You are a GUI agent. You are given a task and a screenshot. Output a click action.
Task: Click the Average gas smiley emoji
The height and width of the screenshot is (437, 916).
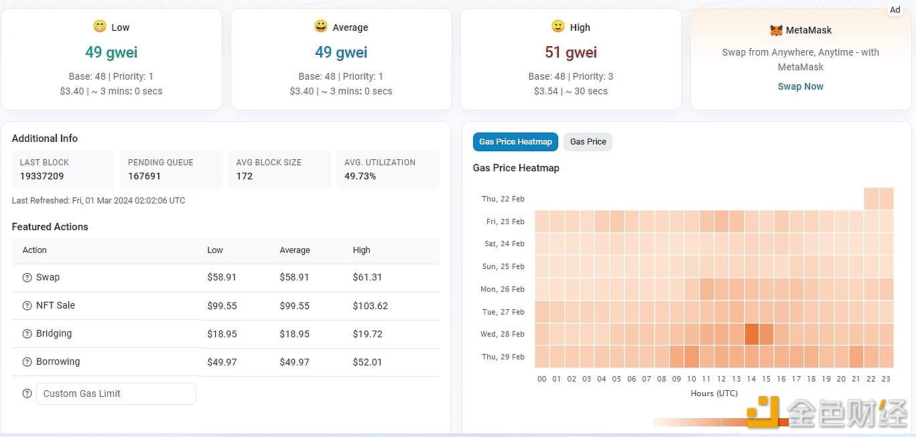[321, 27]
